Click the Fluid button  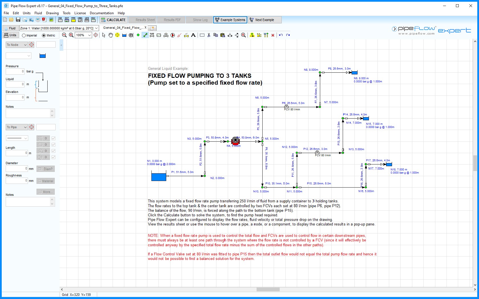(10, 28)
